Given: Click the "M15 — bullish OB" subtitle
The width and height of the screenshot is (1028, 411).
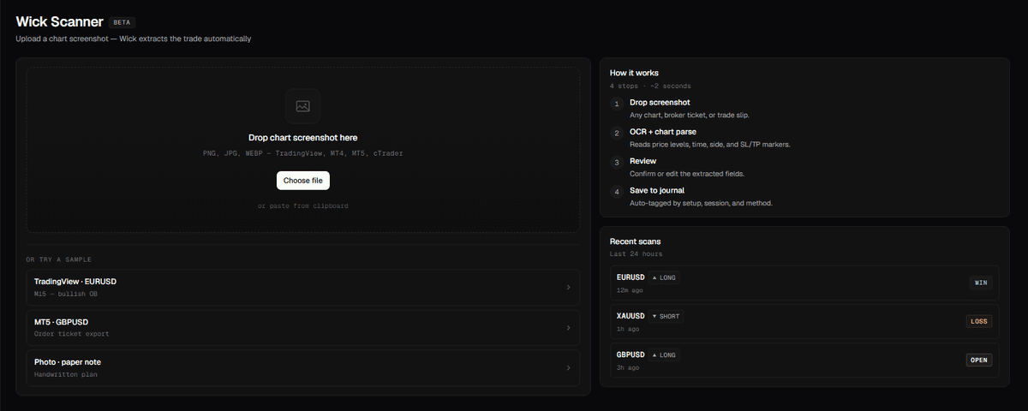Looking at the screenshot, I should click(66, 294).
